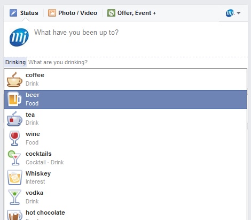
Task: Click the coffee cup icon
Action: [x=14, y=80]
